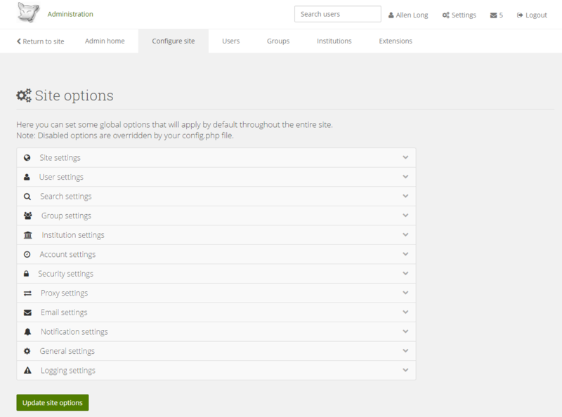The height and width of the screenshot is (417, 562).
Task: Click the exchange arrows icon for Proxy settings
Action: [27, 293]
